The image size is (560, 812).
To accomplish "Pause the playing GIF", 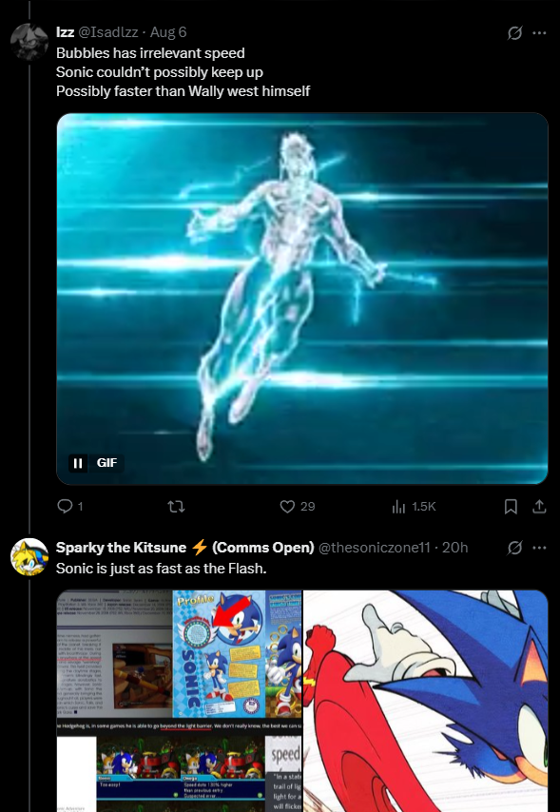I will pos(78,462).
